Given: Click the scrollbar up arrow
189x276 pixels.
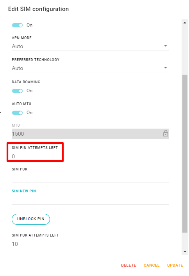Looking at the screenshot, I should 185,23.
